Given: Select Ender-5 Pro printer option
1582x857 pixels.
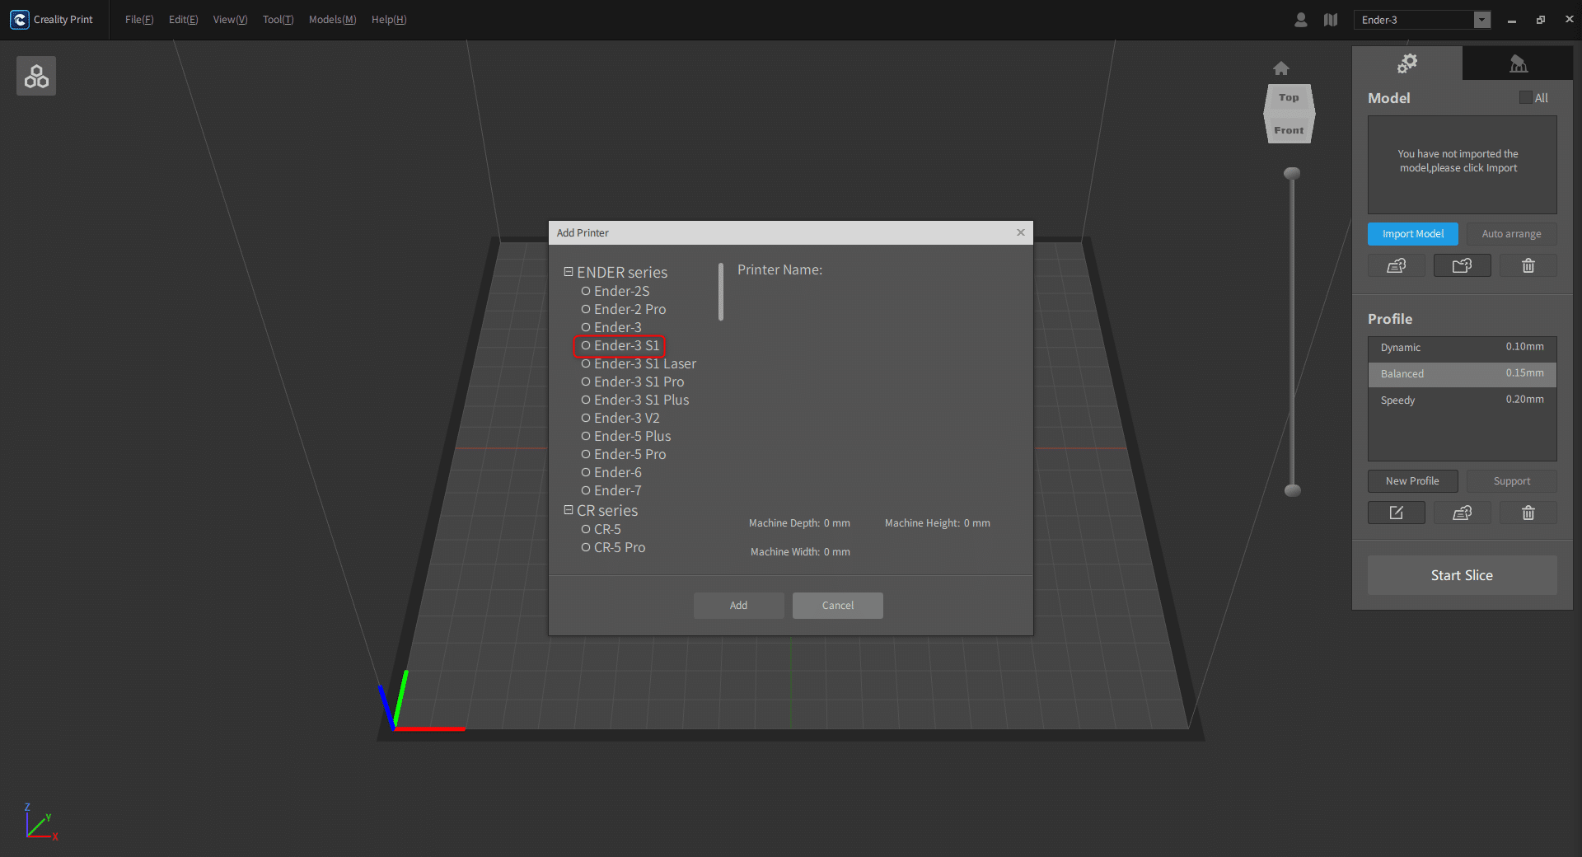Looking at the screenshot, I should click(624, 454).
